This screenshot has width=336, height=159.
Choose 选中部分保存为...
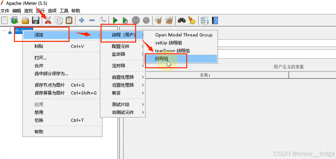62,74
